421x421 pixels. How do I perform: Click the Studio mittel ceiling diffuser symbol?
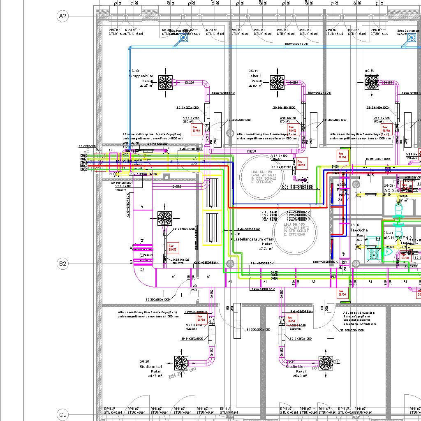tap(181, 363)
